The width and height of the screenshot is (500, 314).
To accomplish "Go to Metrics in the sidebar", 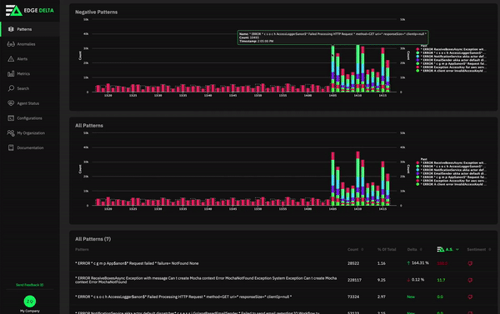I will point(23,73).
